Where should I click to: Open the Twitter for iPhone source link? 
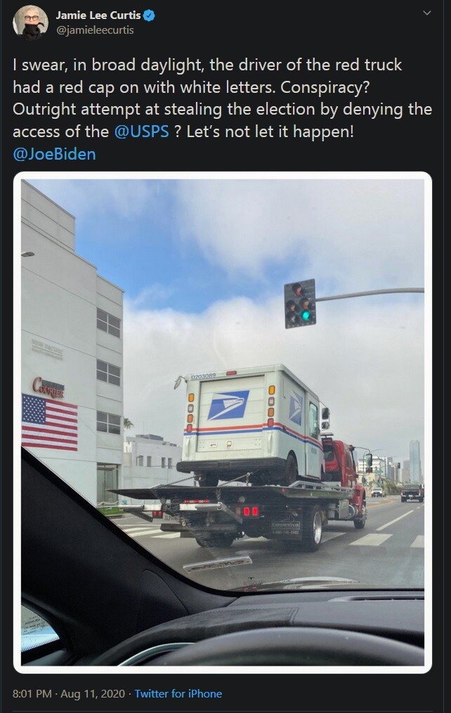pyautogui.click(x=178, y=693)
